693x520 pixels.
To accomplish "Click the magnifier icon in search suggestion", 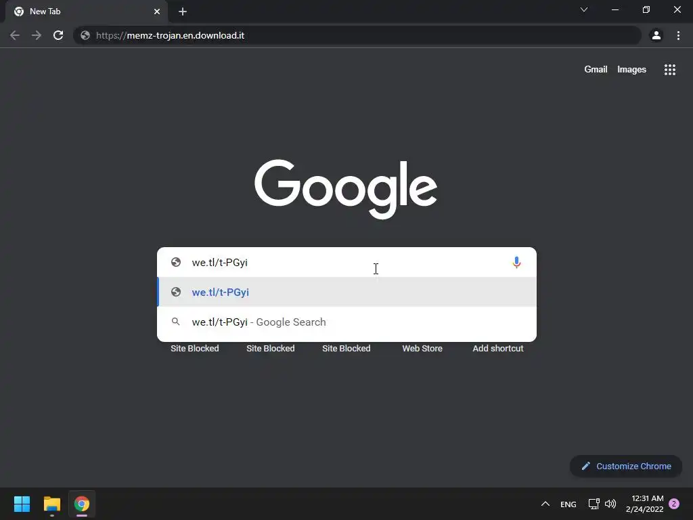I will click(176, 322).
